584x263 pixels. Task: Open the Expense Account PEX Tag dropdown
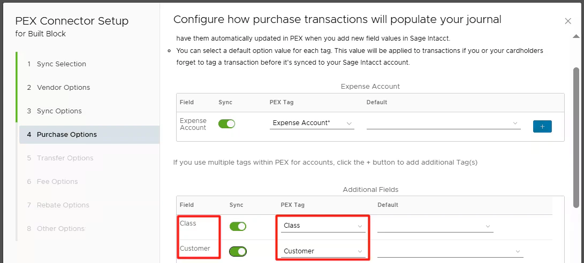coord(312,123)
